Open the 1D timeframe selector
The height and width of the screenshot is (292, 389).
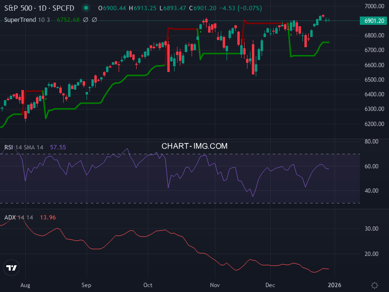pyautogui.click(x=41, y=8)
